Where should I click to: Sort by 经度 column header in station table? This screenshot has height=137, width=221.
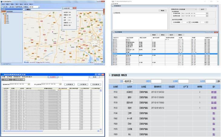(184, 38)
